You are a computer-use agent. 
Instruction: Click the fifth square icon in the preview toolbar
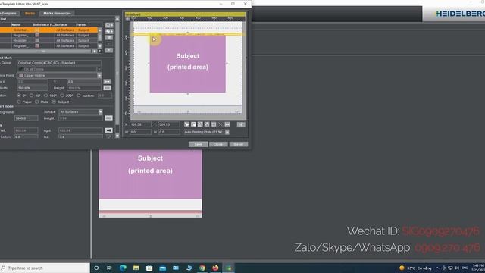tap(214, 124)
